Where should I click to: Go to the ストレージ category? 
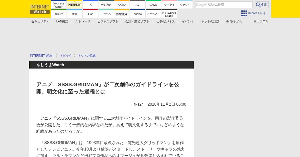pyautogui.click(x=83, y=21)
